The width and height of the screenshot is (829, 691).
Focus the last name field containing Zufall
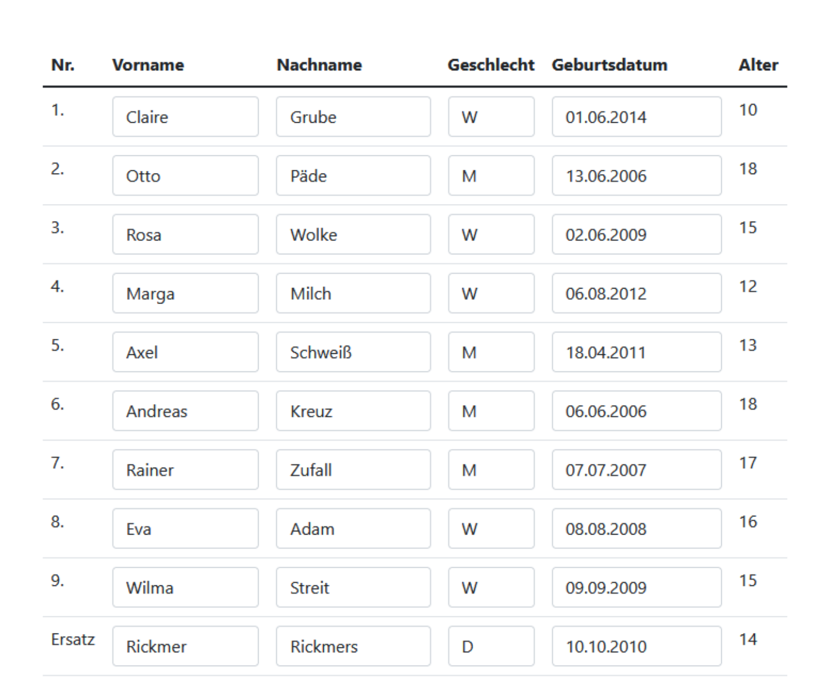pyautogui.click(x=353, y=470)
